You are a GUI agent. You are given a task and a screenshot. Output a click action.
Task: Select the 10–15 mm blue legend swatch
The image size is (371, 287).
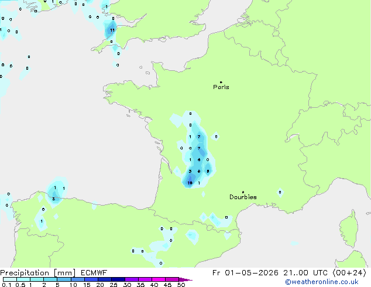click(x=78, y=279)
